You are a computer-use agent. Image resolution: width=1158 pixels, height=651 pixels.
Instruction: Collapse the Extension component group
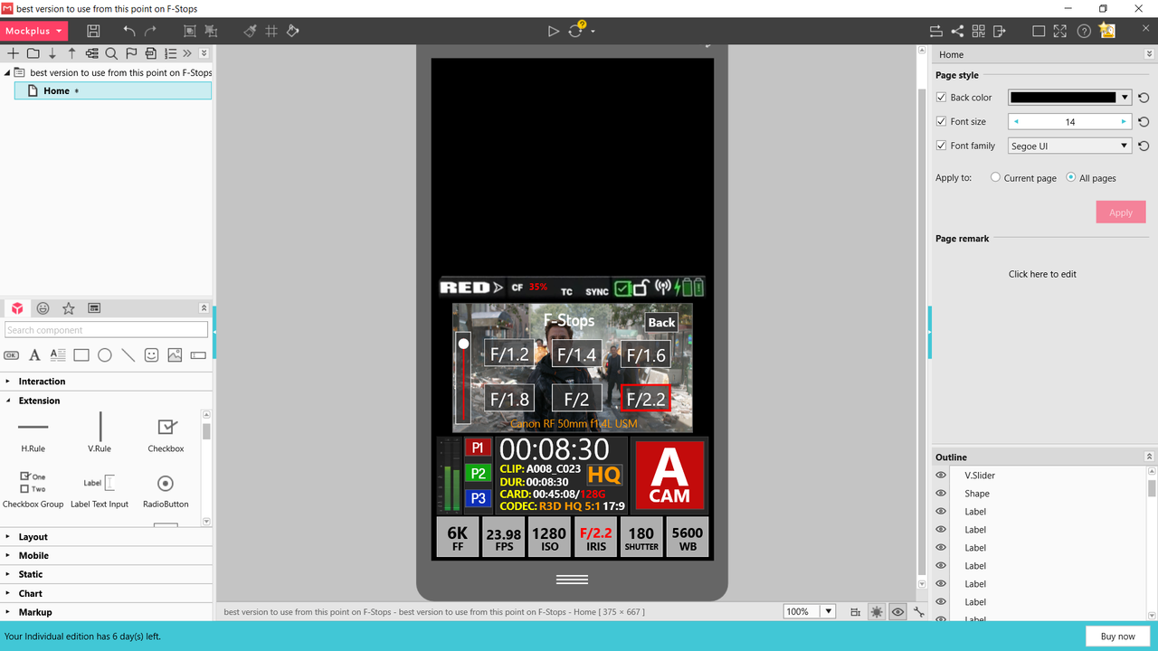pos(106,401)
